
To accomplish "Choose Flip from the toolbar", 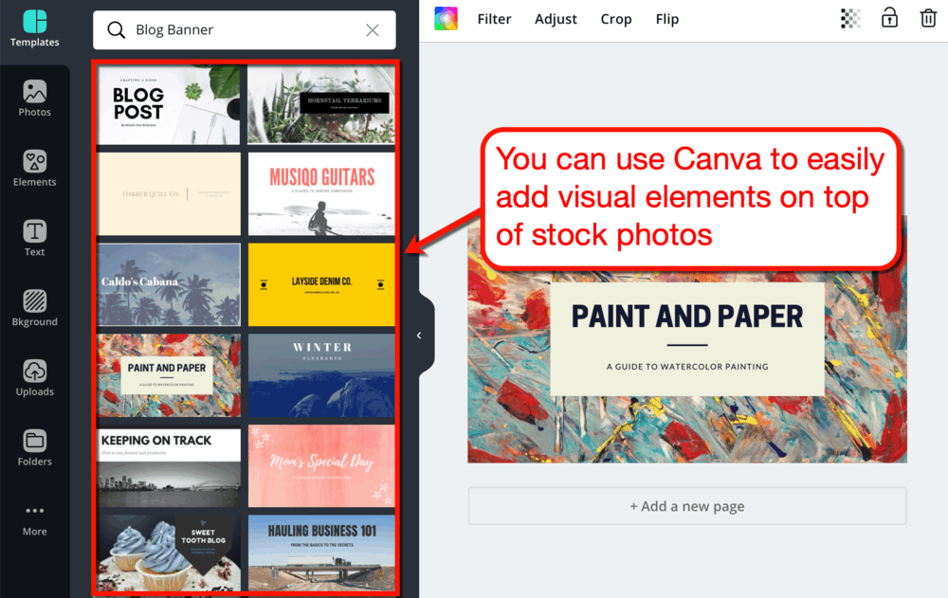I will [666, 19].
